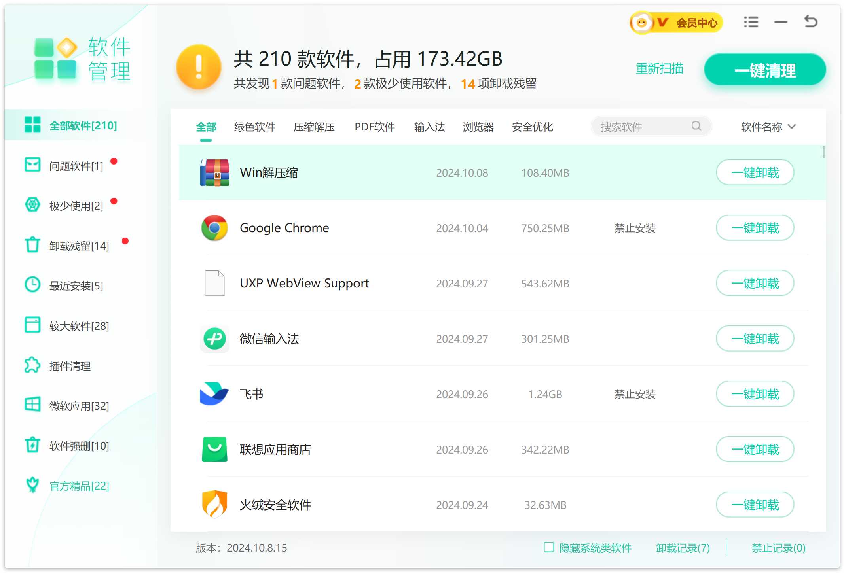Click 禁止安装 for 飞书
The image size is (844, 573).
point(635,394)
